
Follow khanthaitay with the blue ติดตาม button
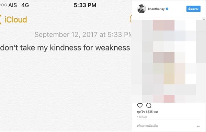pos(193,9)
